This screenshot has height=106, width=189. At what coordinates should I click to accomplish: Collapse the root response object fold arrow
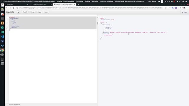coord(97,17)
